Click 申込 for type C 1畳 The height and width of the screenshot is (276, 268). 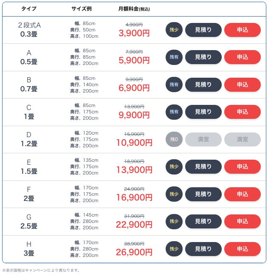(242, 112)
